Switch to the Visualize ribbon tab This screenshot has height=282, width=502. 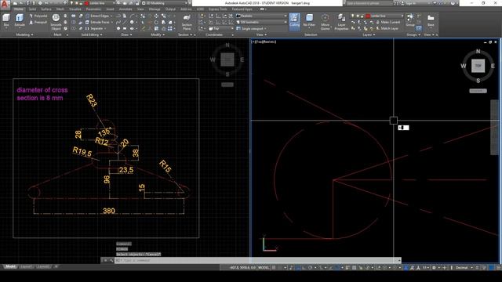[75, 9]
